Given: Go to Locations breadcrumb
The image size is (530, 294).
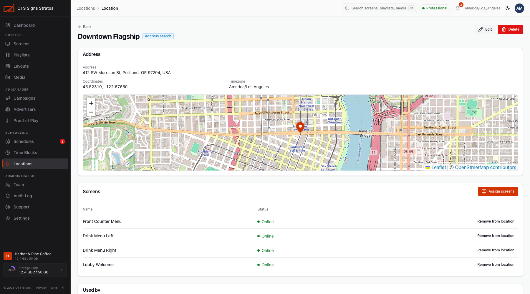Looking at the screenshot, I should pos(86,8).
